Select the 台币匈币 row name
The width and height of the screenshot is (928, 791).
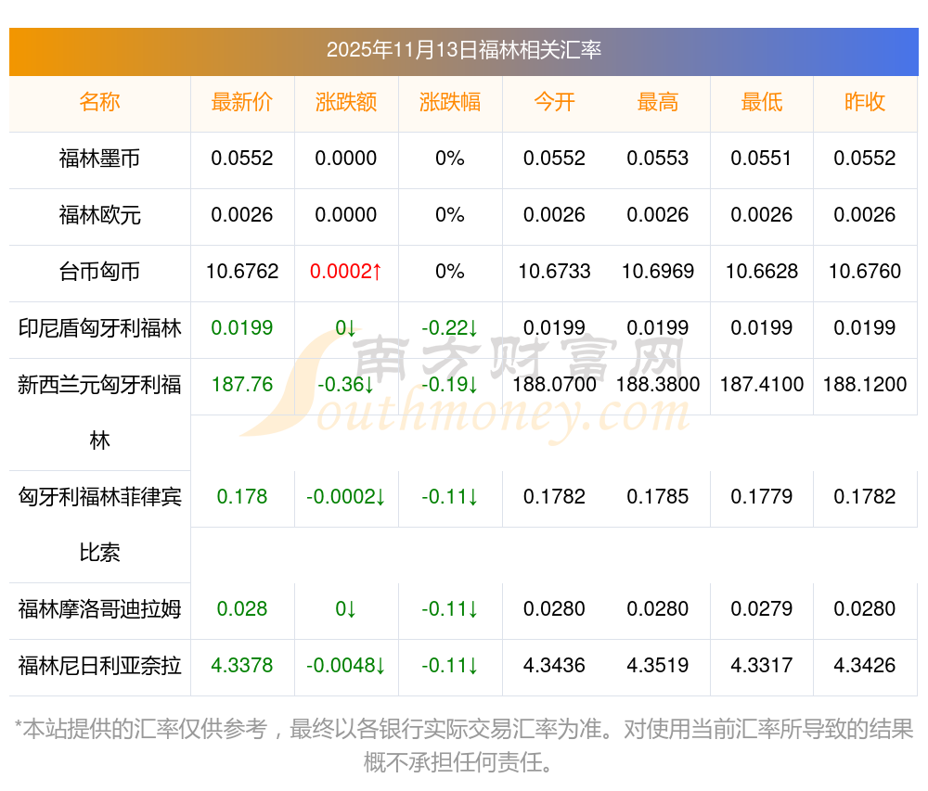coord(99,272)
